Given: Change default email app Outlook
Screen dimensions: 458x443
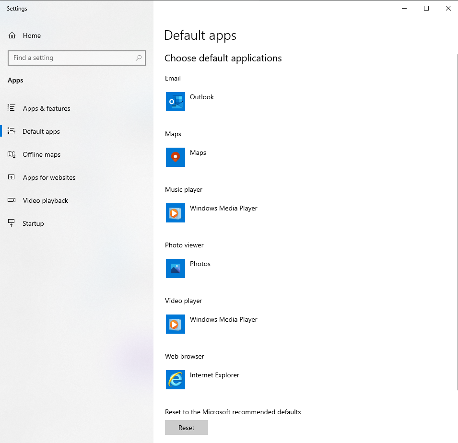Looking at the screenshot, I should point(202,97).
